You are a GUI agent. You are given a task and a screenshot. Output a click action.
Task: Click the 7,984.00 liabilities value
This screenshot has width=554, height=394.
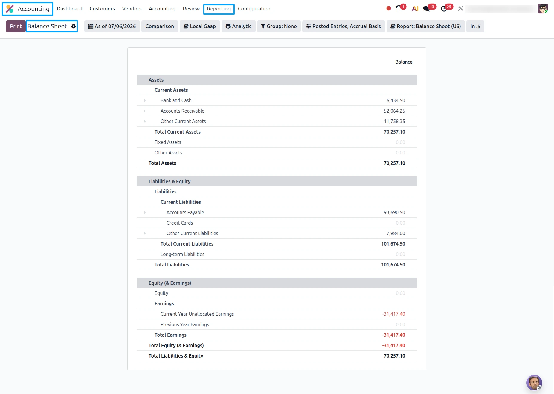tap(396, 233)
